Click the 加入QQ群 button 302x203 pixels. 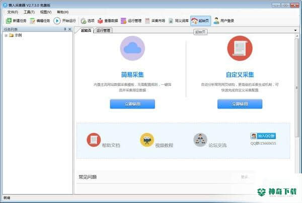263,136
